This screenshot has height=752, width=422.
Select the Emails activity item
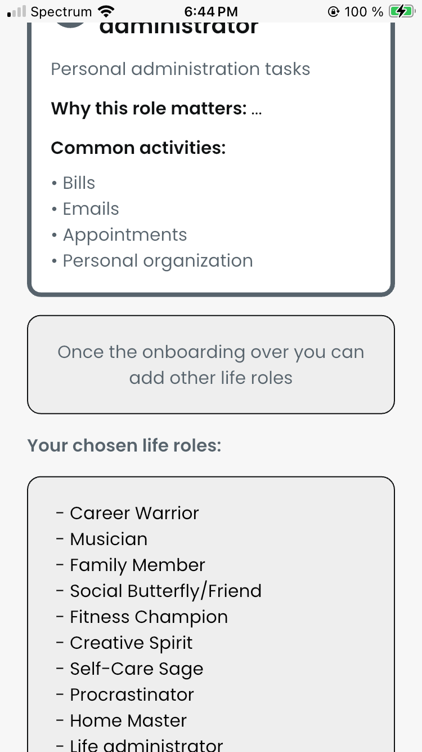pos(91,209)
